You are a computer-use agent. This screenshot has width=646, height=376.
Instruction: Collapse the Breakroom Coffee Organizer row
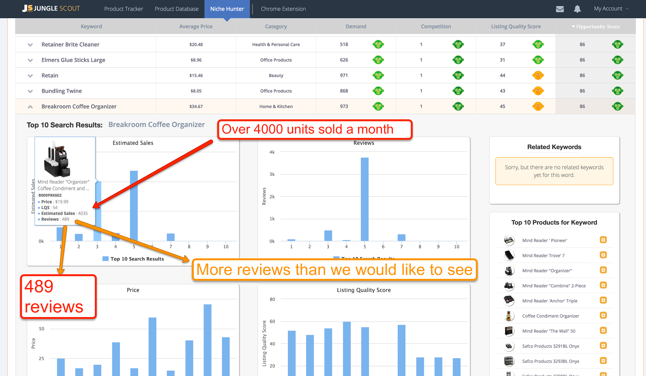click(30, 107)
